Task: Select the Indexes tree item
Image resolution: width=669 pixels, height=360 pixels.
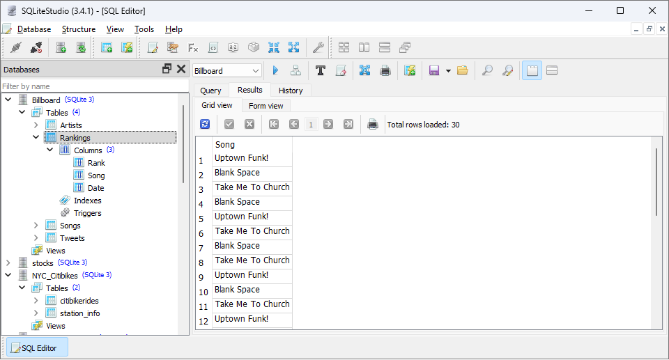Action: point(88,200)
